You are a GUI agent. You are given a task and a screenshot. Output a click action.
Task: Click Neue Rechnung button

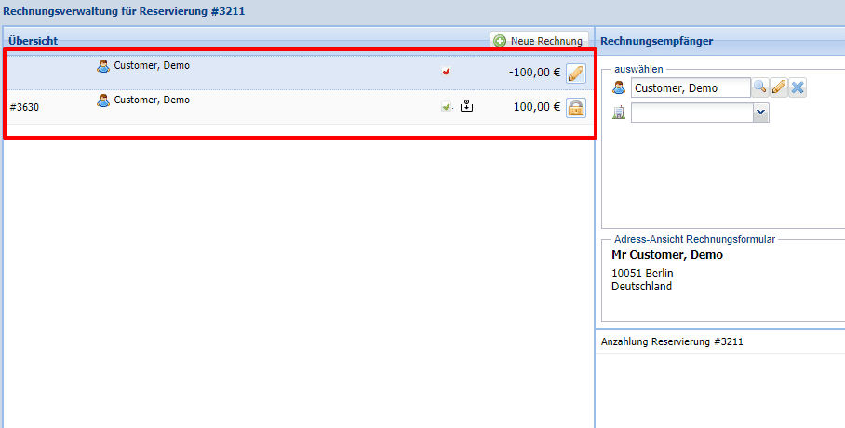pos(539,41)
